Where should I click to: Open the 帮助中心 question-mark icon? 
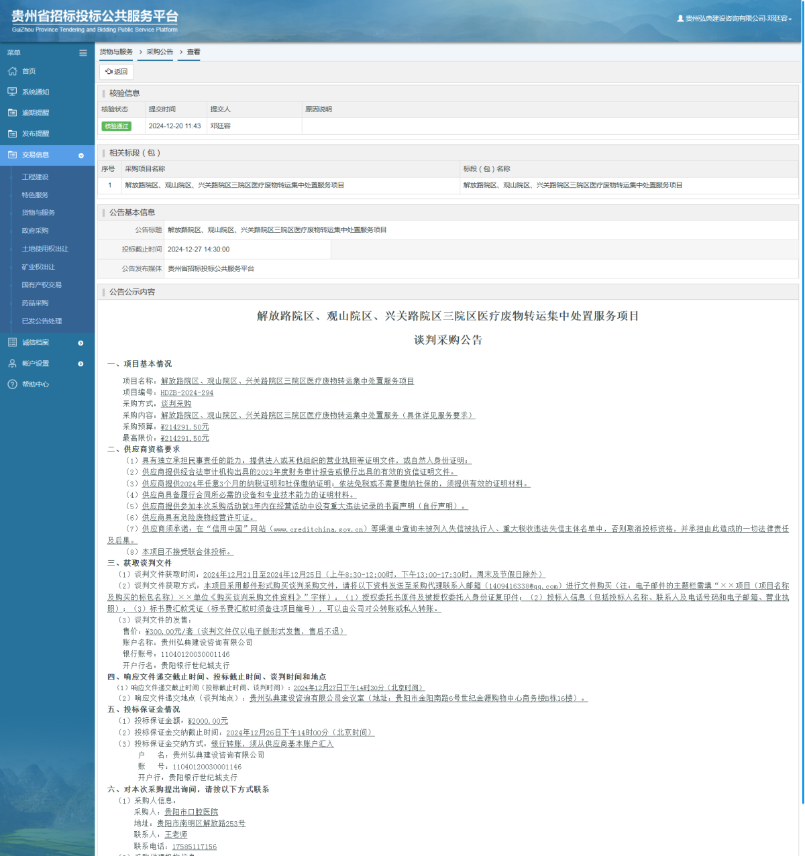pyautogui.click(x=12, y=384)
